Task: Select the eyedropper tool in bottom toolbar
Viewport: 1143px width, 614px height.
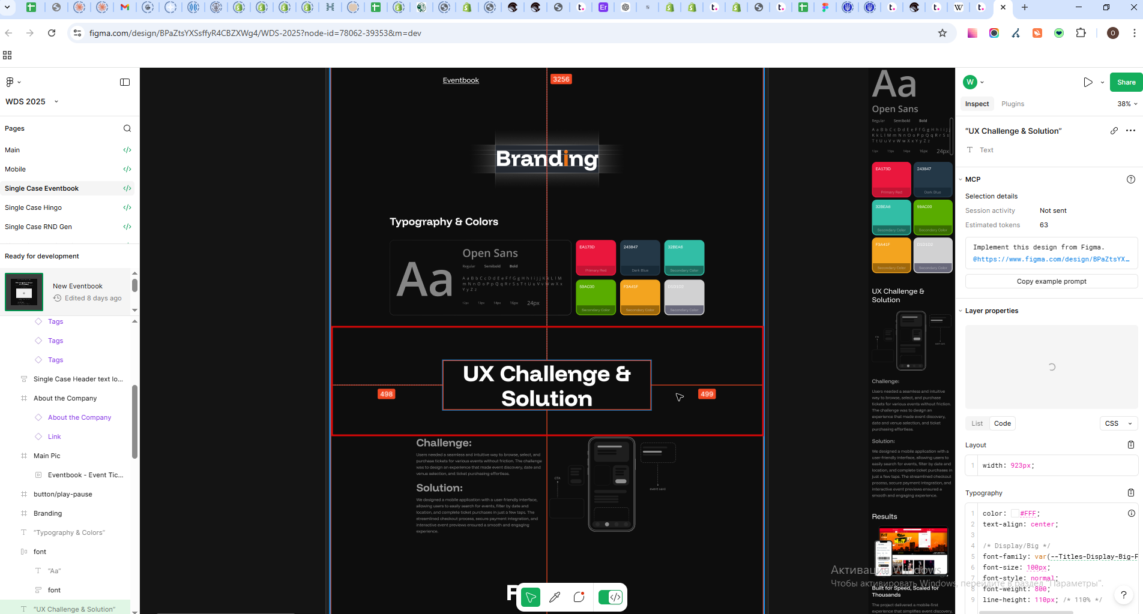Action: (555, 597)
